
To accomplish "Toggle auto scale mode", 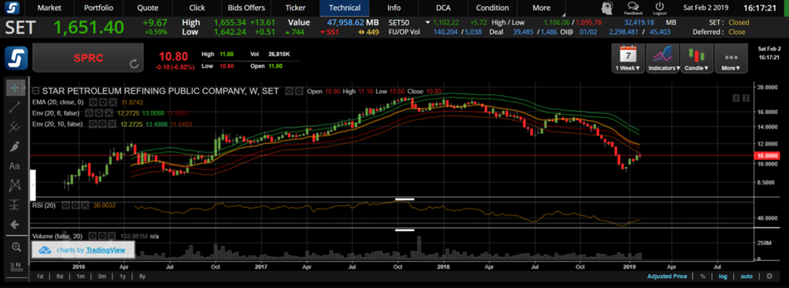I will (747, 276).
